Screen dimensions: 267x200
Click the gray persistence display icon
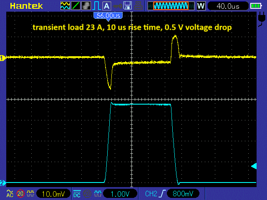pos(86,6)
